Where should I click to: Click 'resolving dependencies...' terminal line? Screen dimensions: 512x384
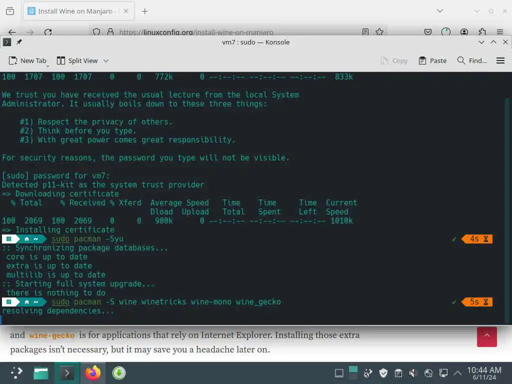58,311
